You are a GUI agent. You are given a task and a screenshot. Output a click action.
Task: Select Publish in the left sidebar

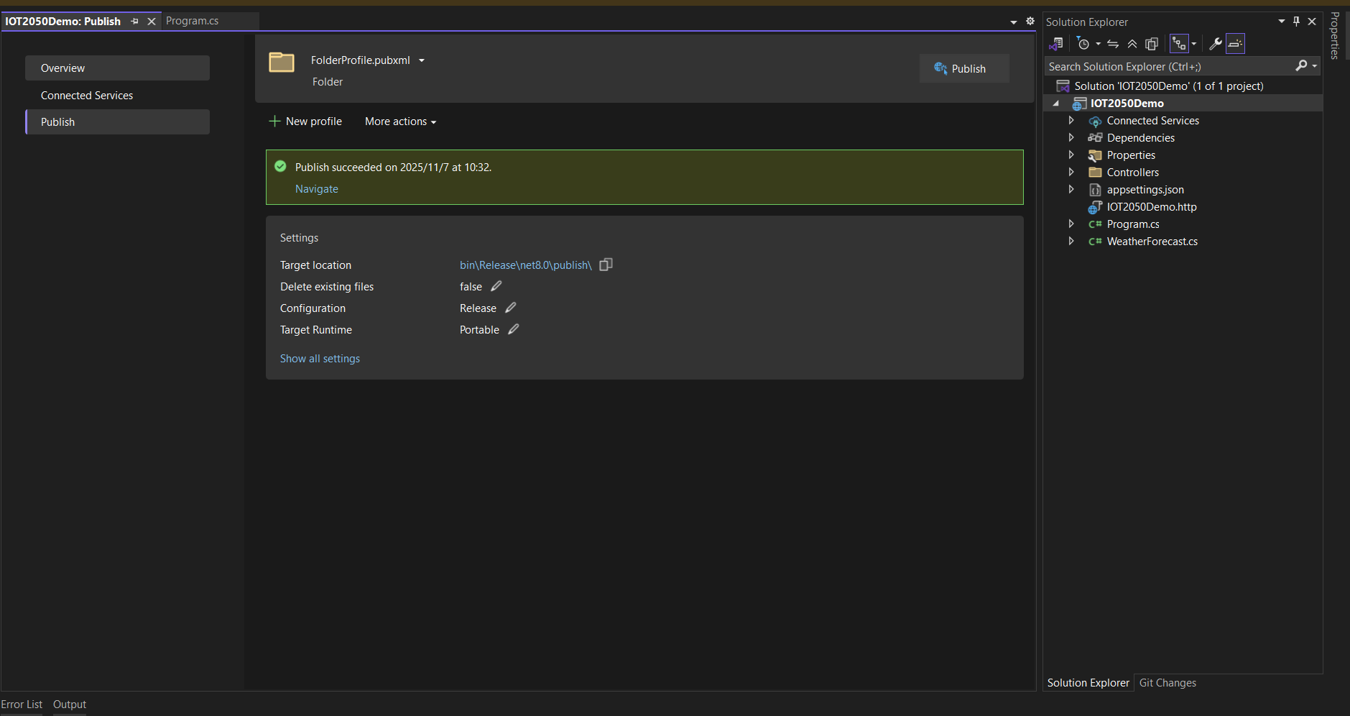pyautogui.click(x=117, y=122)
